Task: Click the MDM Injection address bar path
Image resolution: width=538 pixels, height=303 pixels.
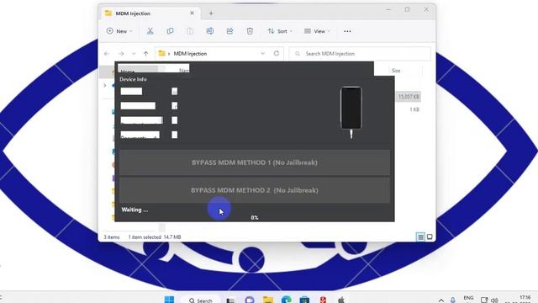Action: click(190, 54)
